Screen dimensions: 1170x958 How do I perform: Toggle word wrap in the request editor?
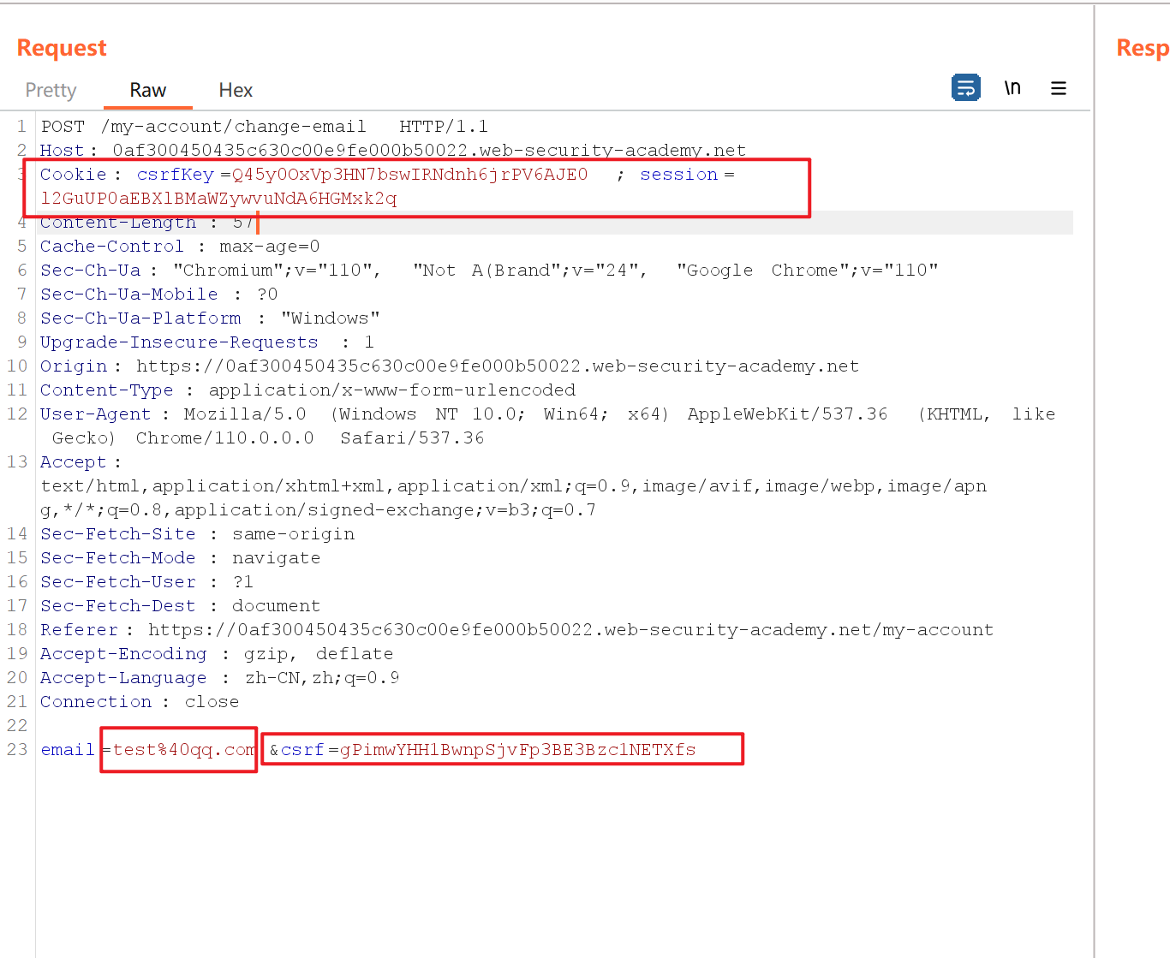966,87
